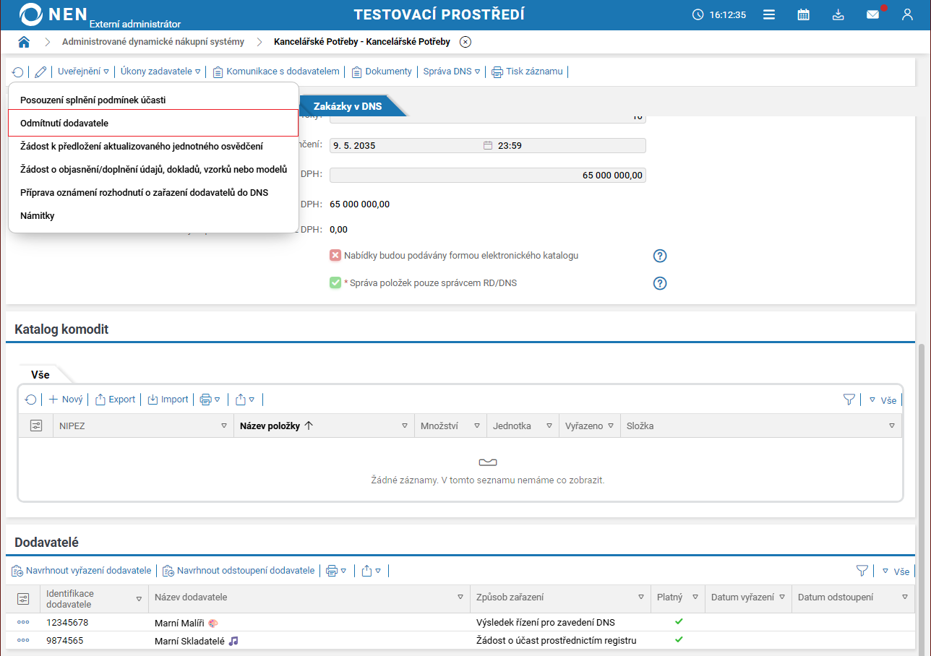Open the hamburger menu in the header
The height and width of the screenshot is (656, 931).
point(769,14)
